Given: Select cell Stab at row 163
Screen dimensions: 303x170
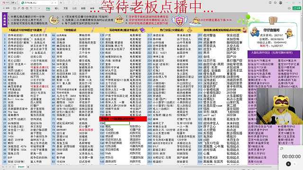Looking at the screenshot, I should (x=108, y=153).
